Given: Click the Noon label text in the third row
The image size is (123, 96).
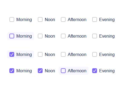Looking at the screenshot, I should coord(50,54).
